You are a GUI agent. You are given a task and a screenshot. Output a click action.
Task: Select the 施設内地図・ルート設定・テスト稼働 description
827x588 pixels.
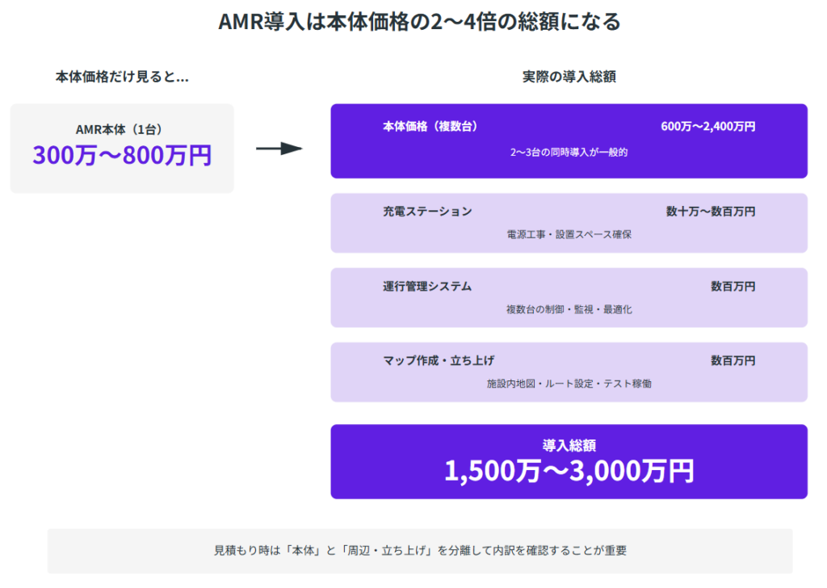569,384
